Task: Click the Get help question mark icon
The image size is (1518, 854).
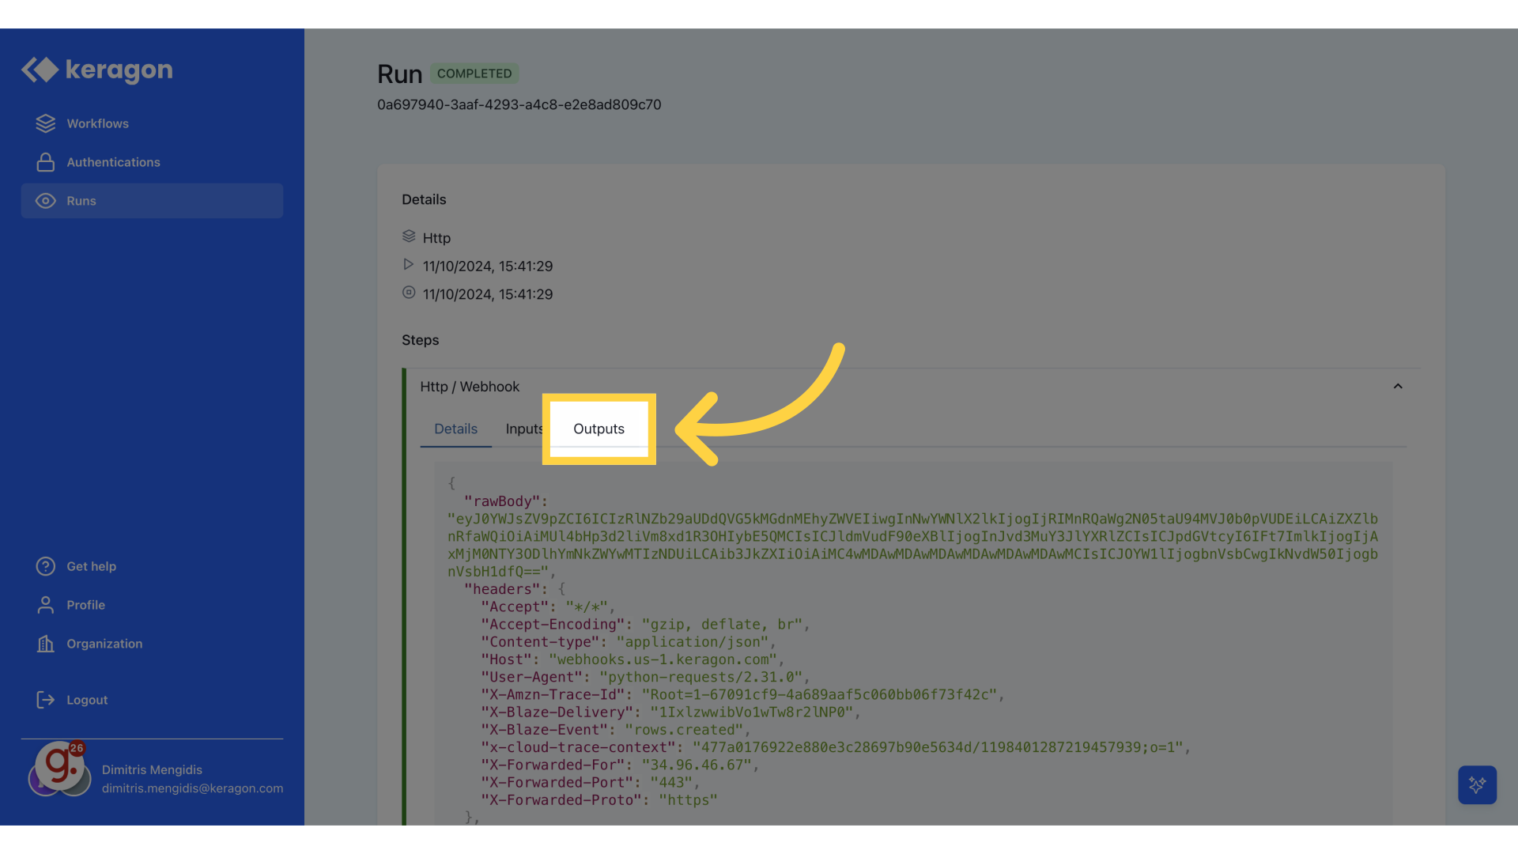Action: click(x=46, y=566)
